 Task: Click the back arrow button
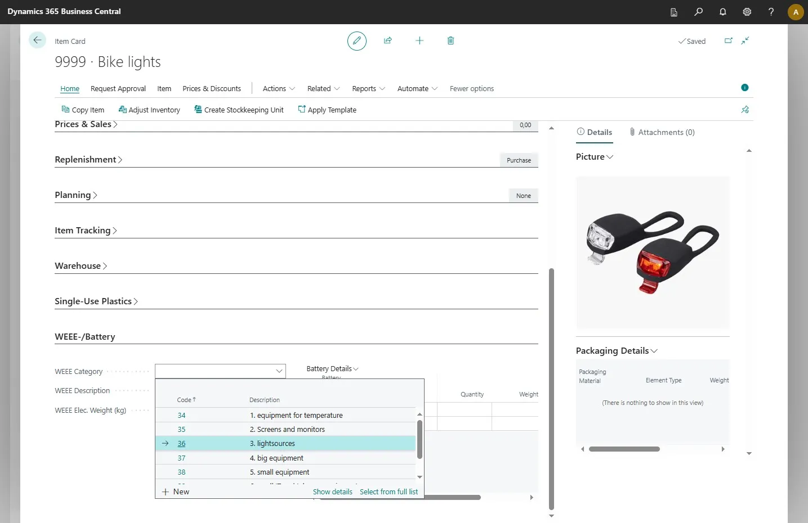37,40
